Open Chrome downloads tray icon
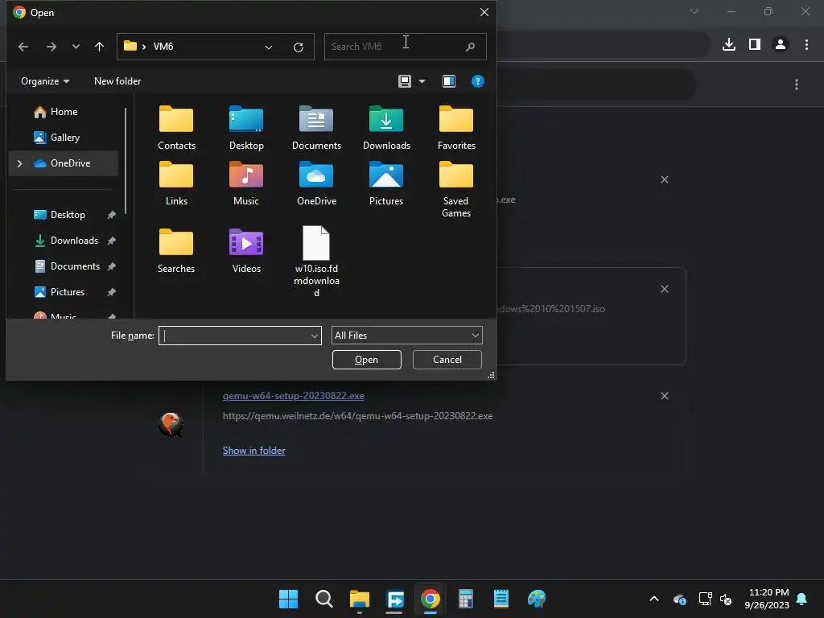 (x=729, y=45)
